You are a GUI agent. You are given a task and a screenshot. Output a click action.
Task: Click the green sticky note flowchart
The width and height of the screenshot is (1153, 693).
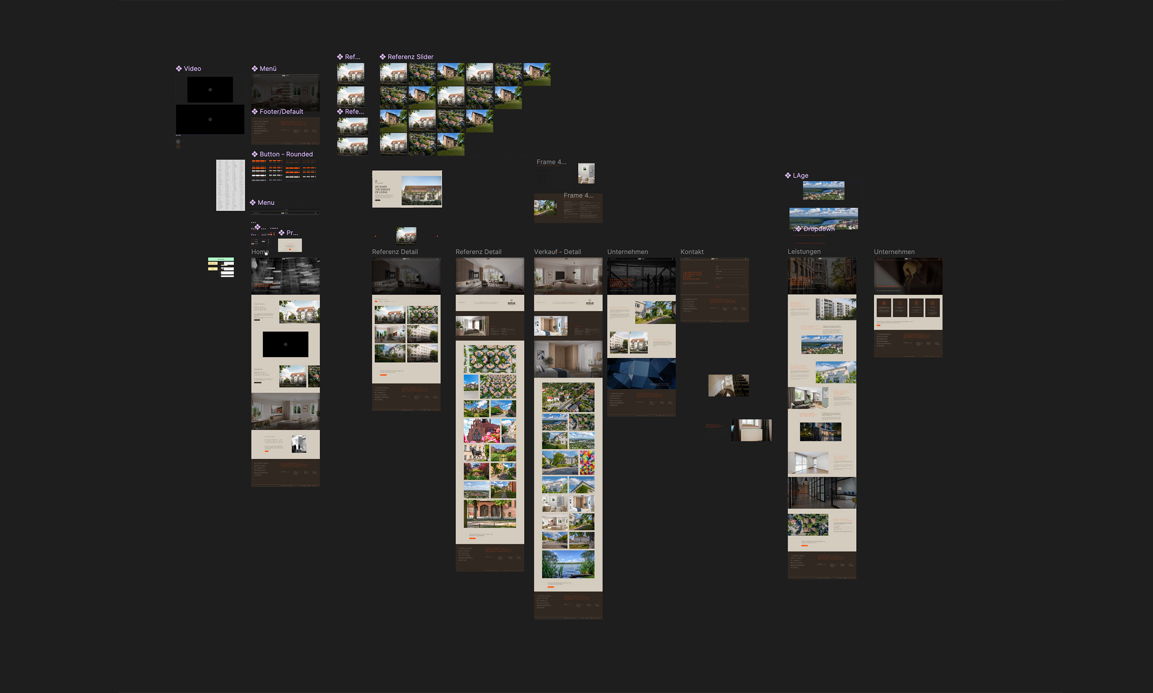coord(221,267)
